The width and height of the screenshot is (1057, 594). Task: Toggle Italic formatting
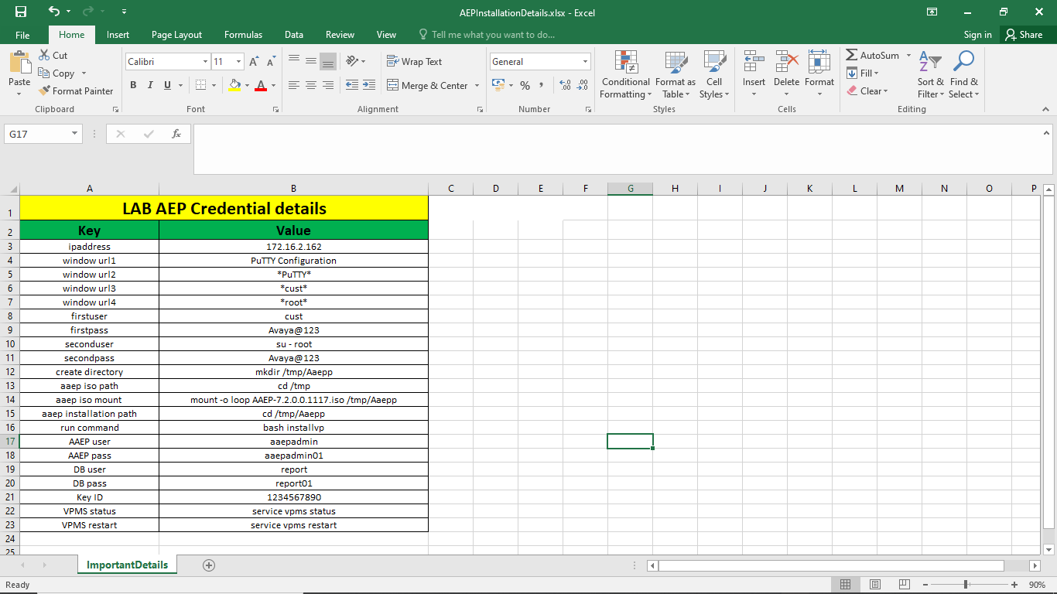pos(150,85)
